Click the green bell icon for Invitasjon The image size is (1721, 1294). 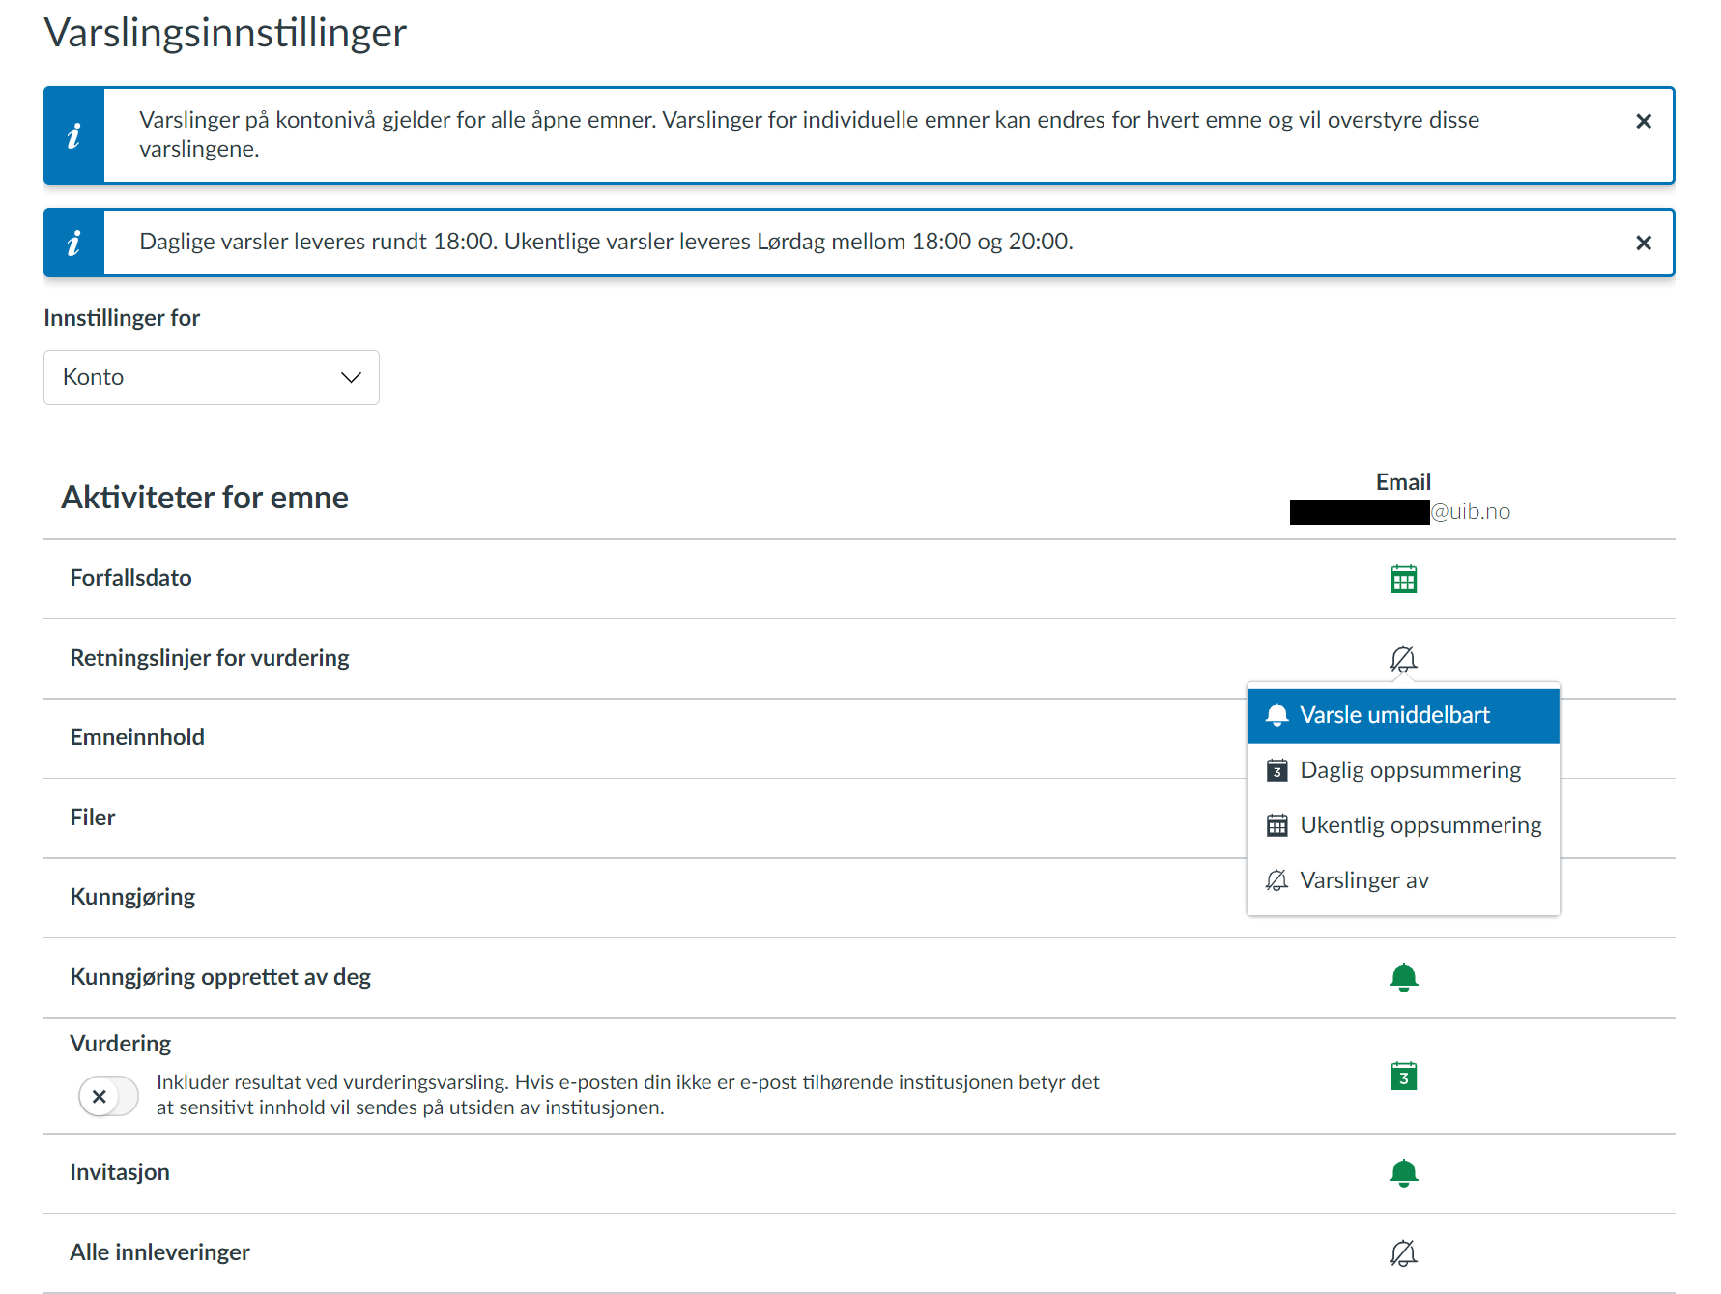click(x=1403, y=1173)
